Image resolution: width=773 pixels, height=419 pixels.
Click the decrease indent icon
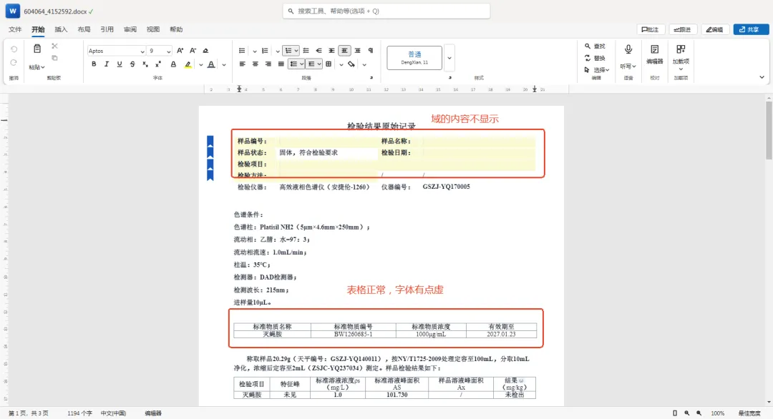pyautogui.click(x=319, y=51)
